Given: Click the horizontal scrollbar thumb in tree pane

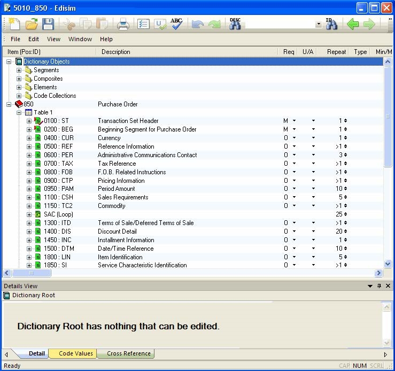Looking at the screenshot, I should pyautogui.click(x=31, y=273).
